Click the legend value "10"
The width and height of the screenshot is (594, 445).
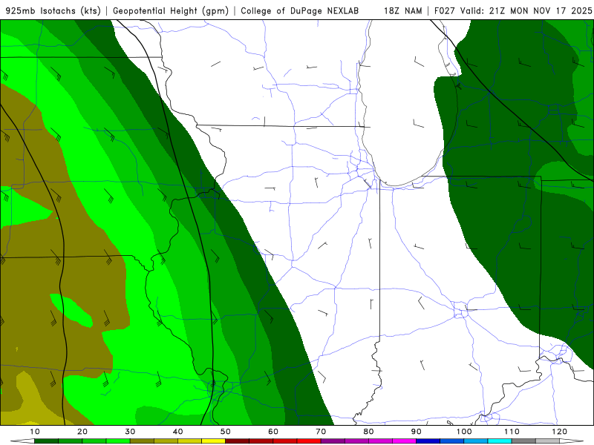point(34,432)
